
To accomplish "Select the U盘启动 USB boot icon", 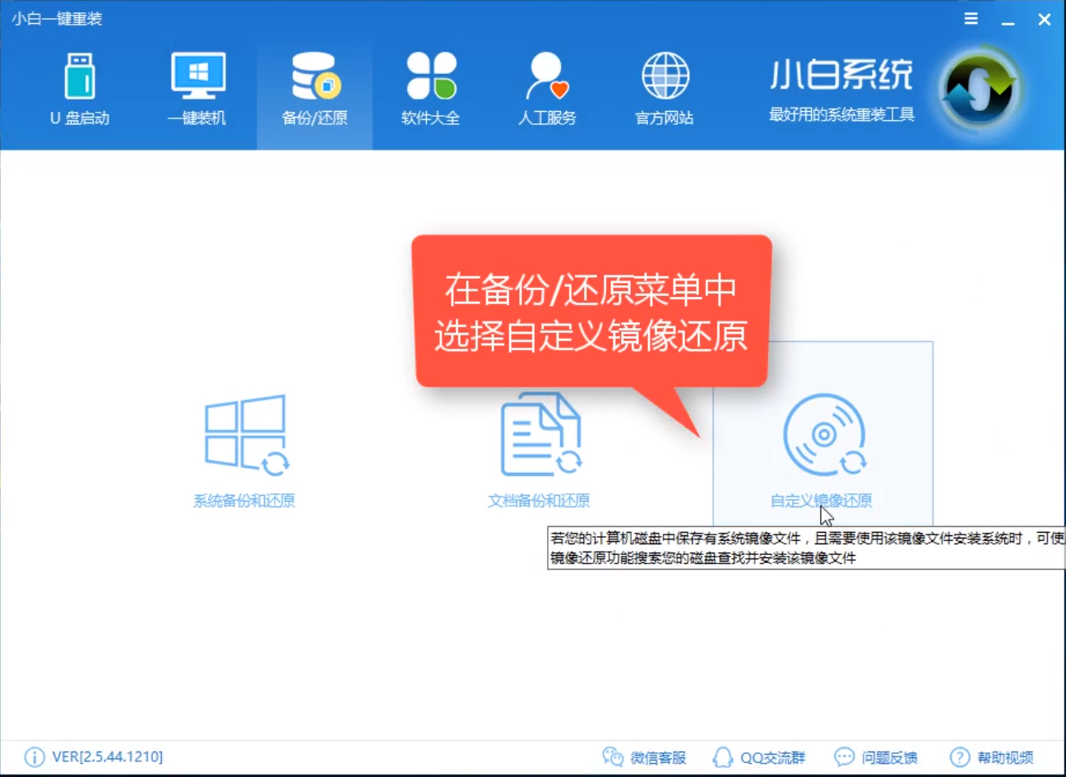I will pos(80,80).
